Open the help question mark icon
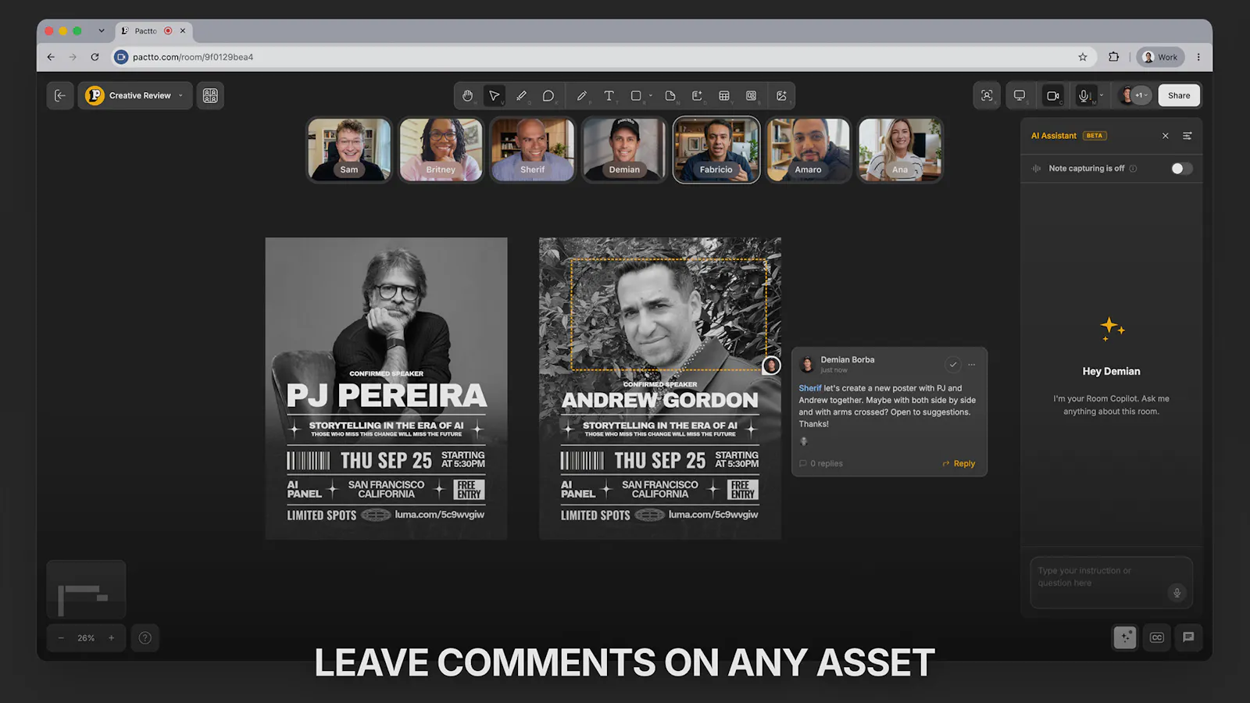1250x703 pixels. [x=145, y=638]
